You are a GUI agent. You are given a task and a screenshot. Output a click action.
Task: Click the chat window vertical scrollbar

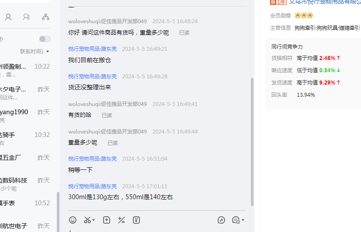tap(252, 142)
